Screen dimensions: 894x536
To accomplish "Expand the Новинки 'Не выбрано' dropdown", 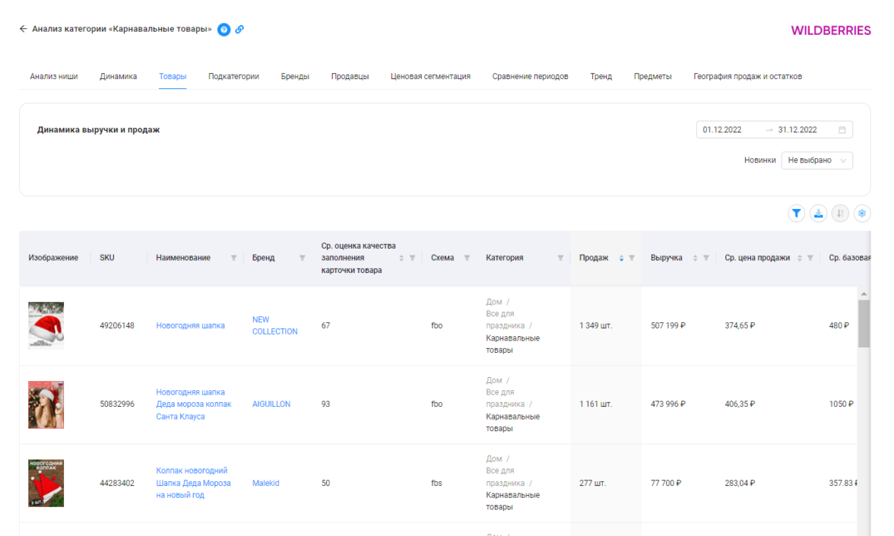I will coord(816,160).
